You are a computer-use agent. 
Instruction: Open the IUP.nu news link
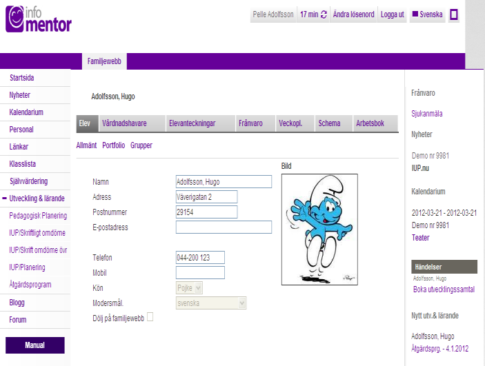pos(420,168)
